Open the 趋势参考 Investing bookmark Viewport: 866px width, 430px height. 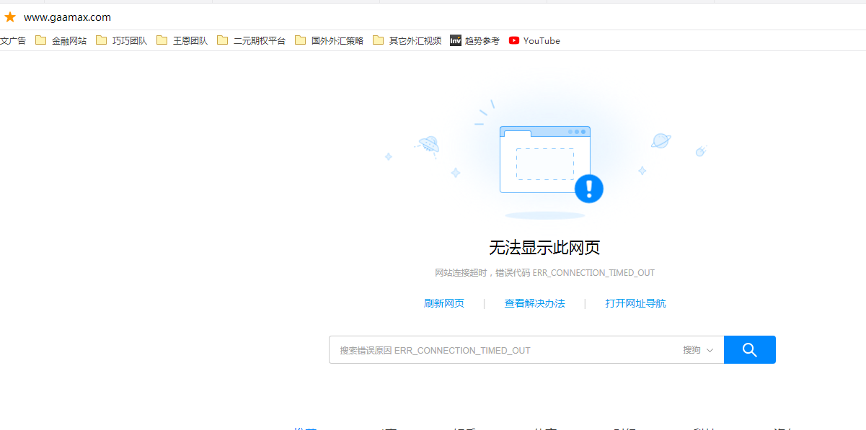[474, 41]
